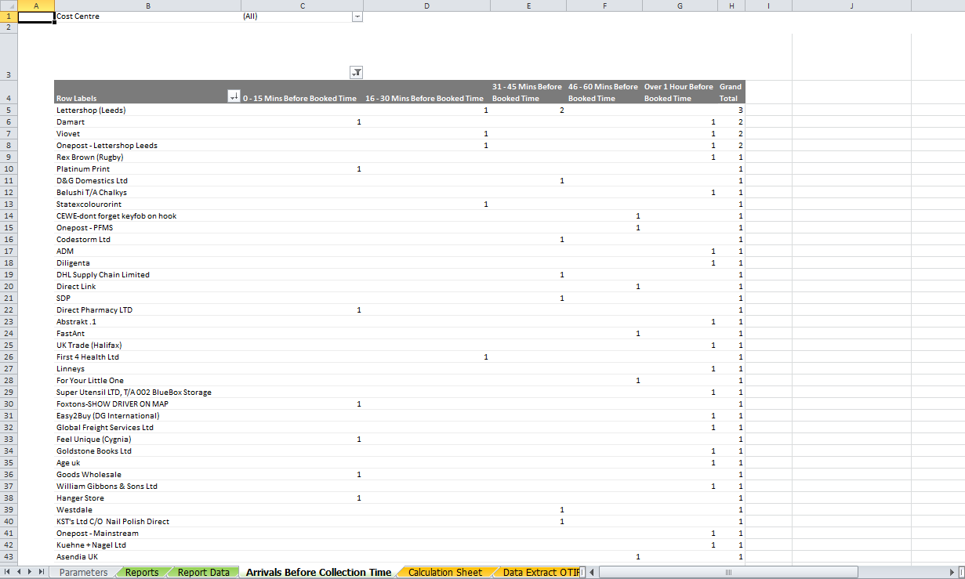Click the Foxtons-SHOW DRIVER ON MAP cell
Screen dimensions: 965x579
point(147,404)
